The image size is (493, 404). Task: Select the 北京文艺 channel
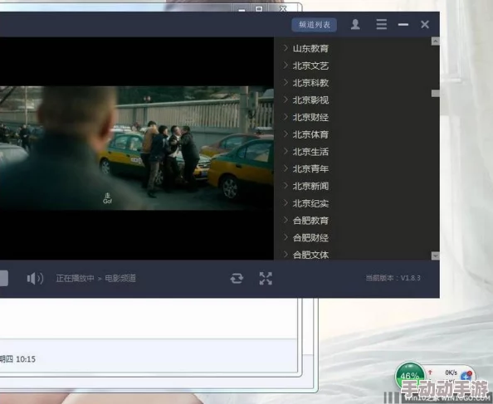point(310,66)
